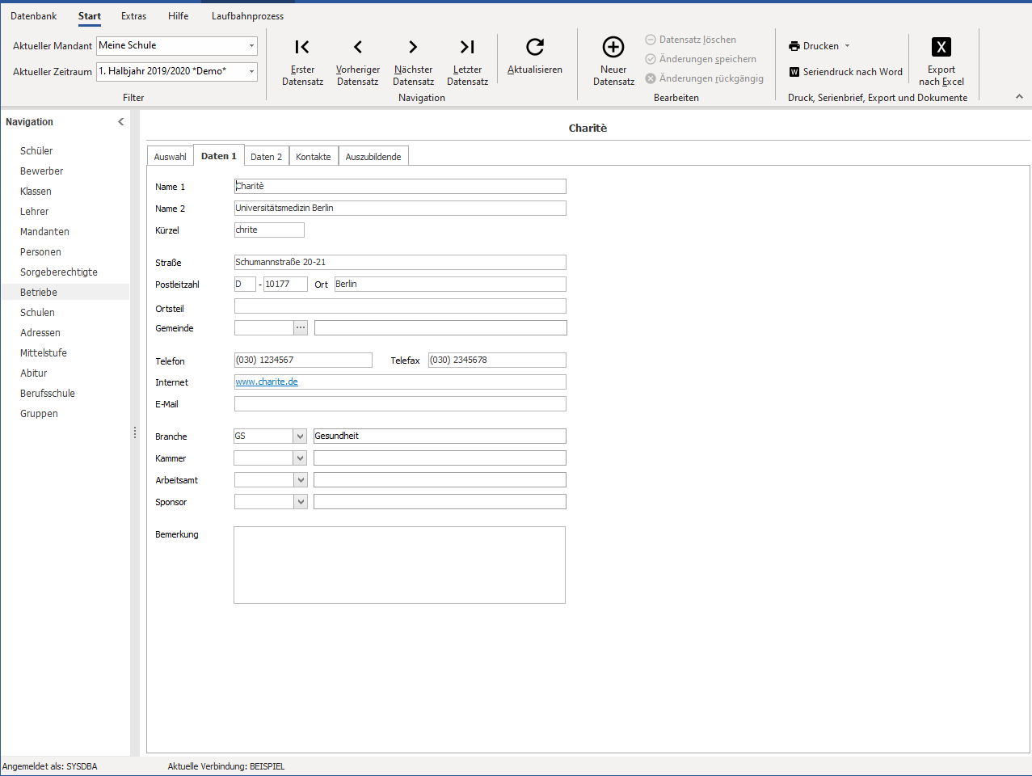Open Drucken dropdown menu
Screen dimensions: 1032x776
(848, 46)
